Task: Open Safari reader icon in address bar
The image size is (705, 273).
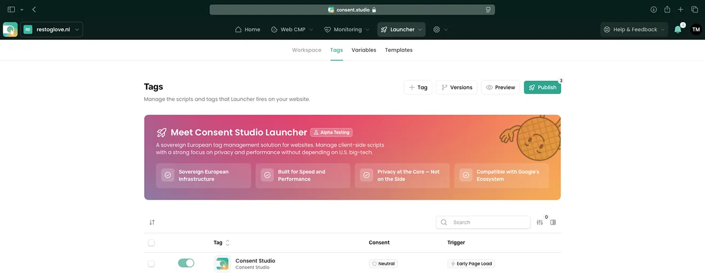Action: [488, 10]
